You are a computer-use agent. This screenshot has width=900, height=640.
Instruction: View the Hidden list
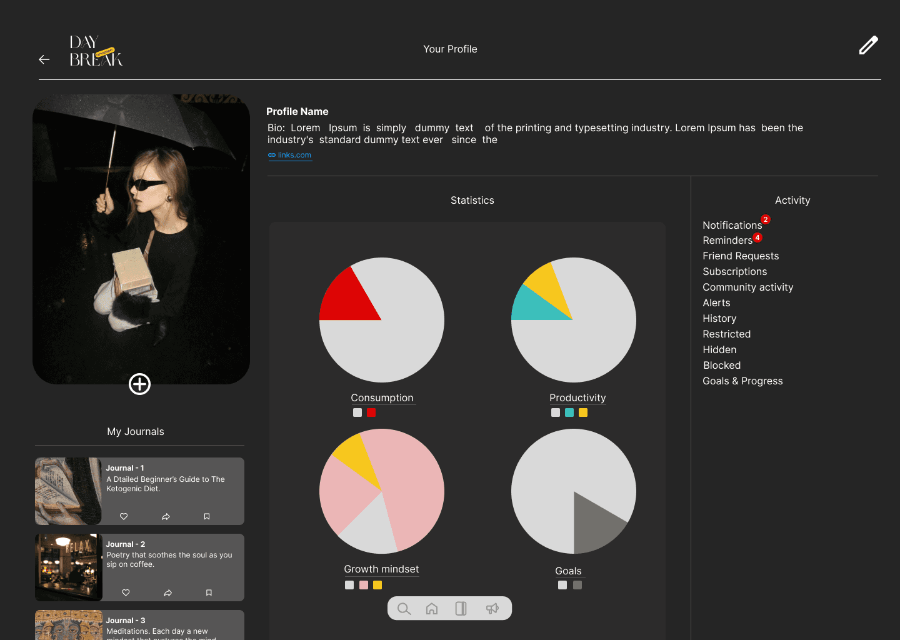coord(719,349)
